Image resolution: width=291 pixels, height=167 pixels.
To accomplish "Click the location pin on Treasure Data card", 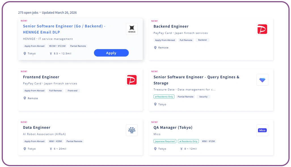I will 155,104.
